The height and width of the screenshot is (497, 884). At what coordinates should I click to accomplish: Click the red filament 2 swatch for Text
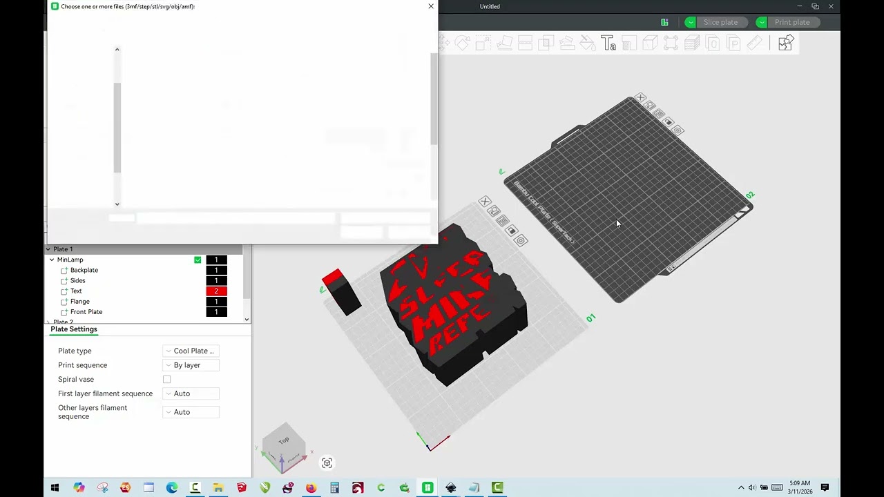click(x=216, y=291)
